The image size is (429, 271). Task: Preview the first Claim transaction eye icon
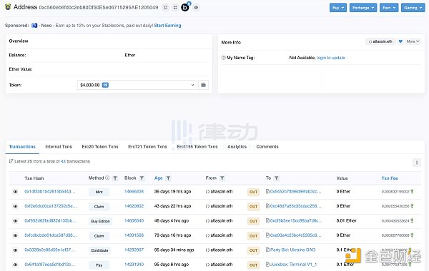coord(15,206)
